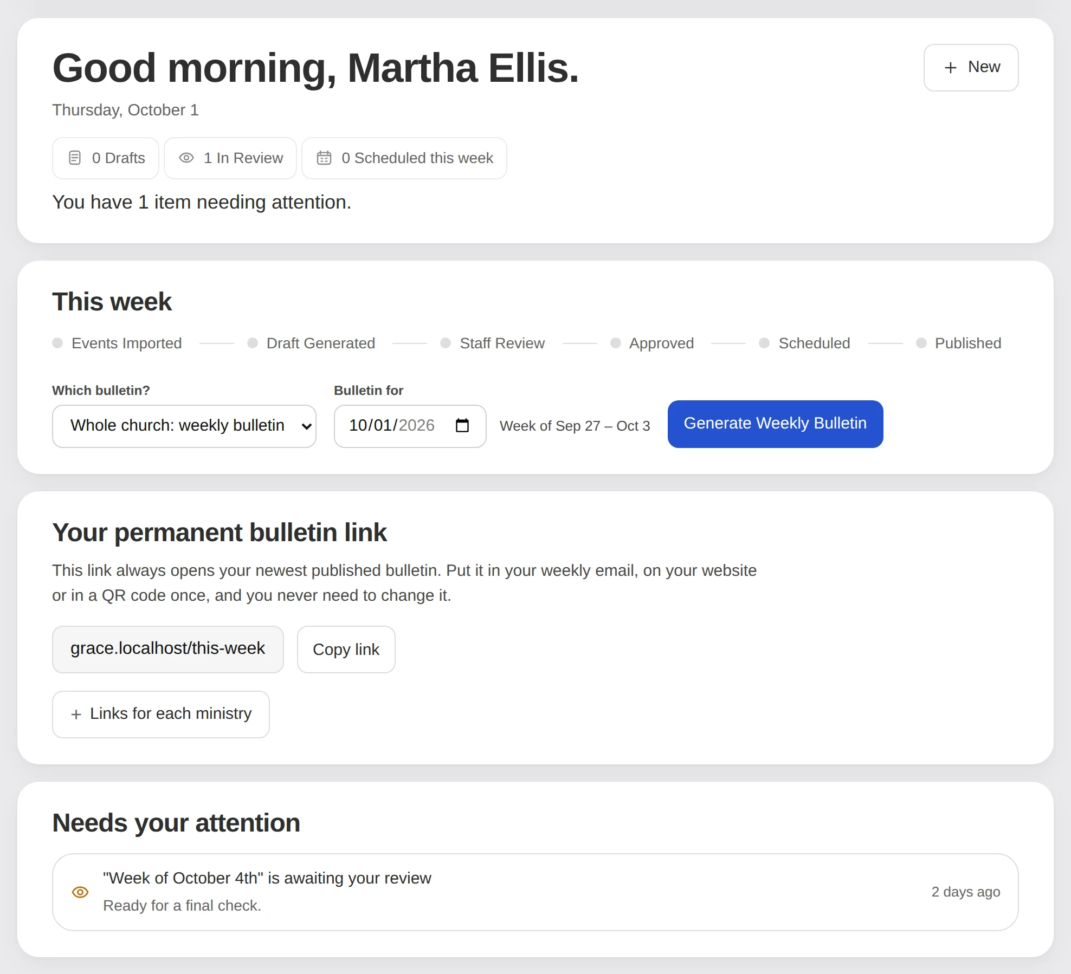Select the Events Imported step
This screenshot has width=1071, height=974.
[x=117, y=343]
